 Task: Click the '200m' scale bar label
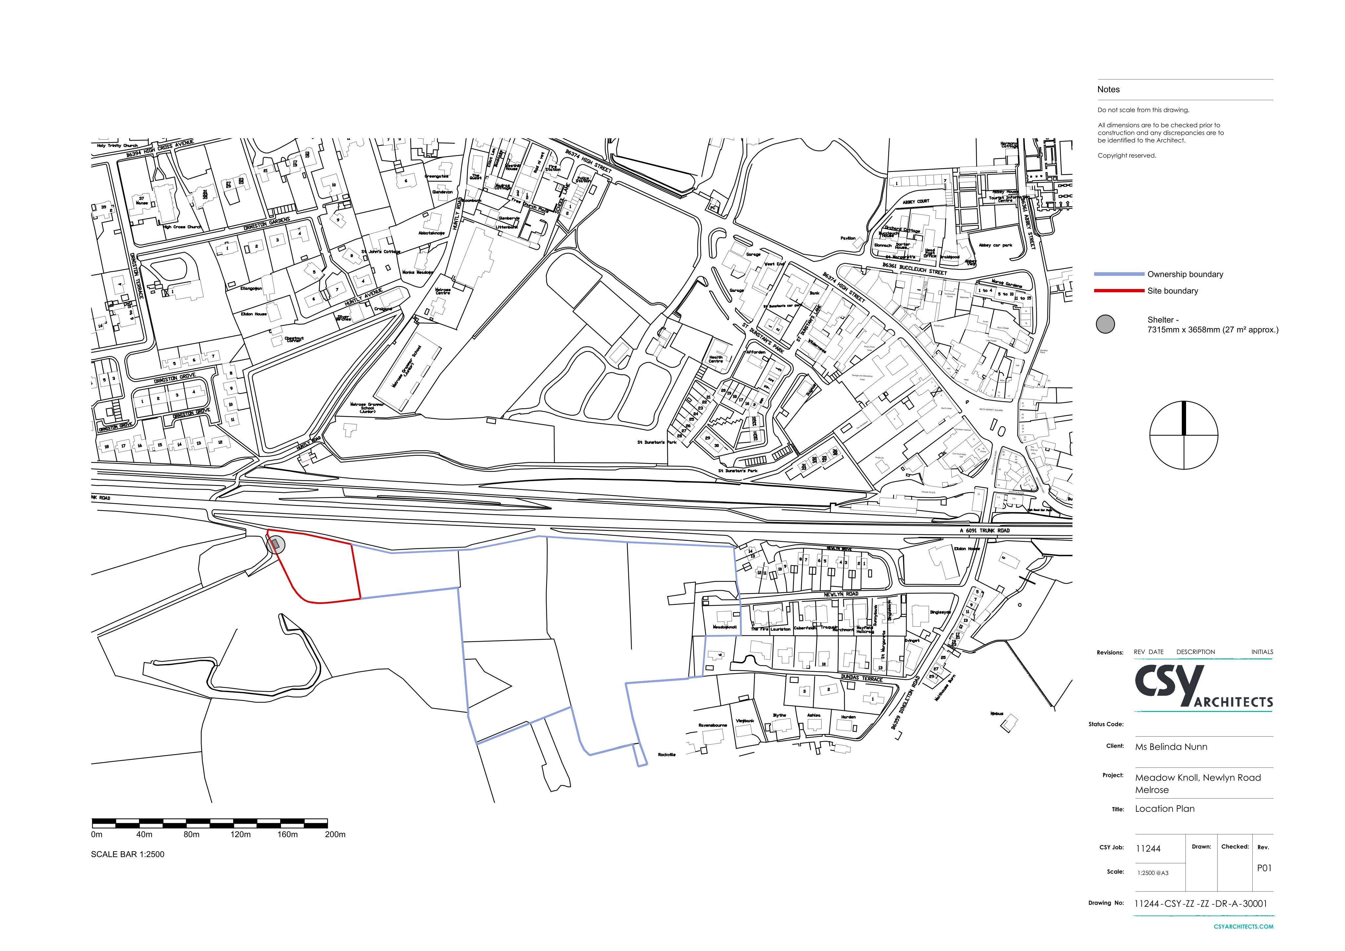tap(335, 834)
